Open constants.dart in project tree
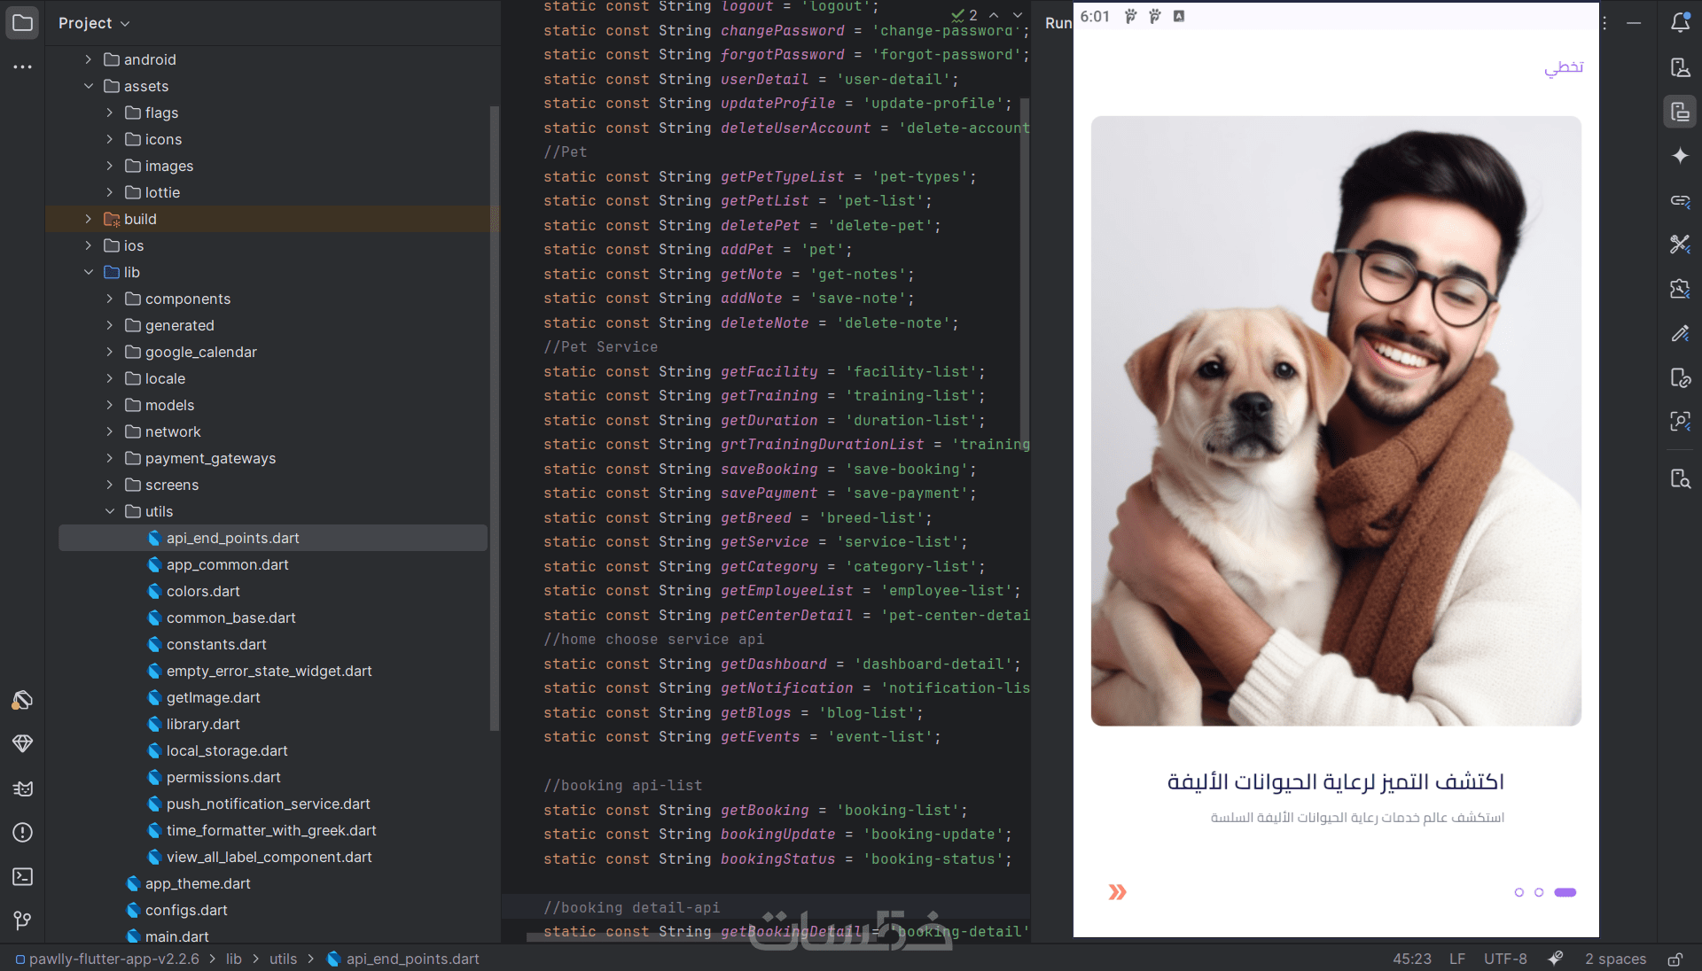1702x971 pixels. [x=216, y=644]
